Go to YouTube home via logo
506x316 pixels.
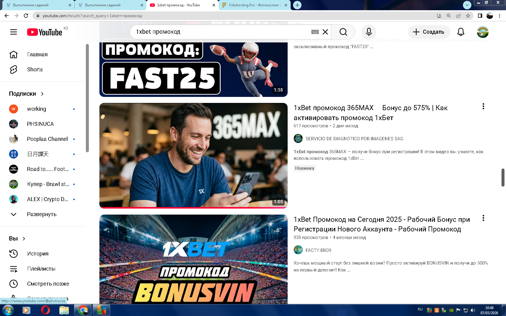click(x=45, y=32)
